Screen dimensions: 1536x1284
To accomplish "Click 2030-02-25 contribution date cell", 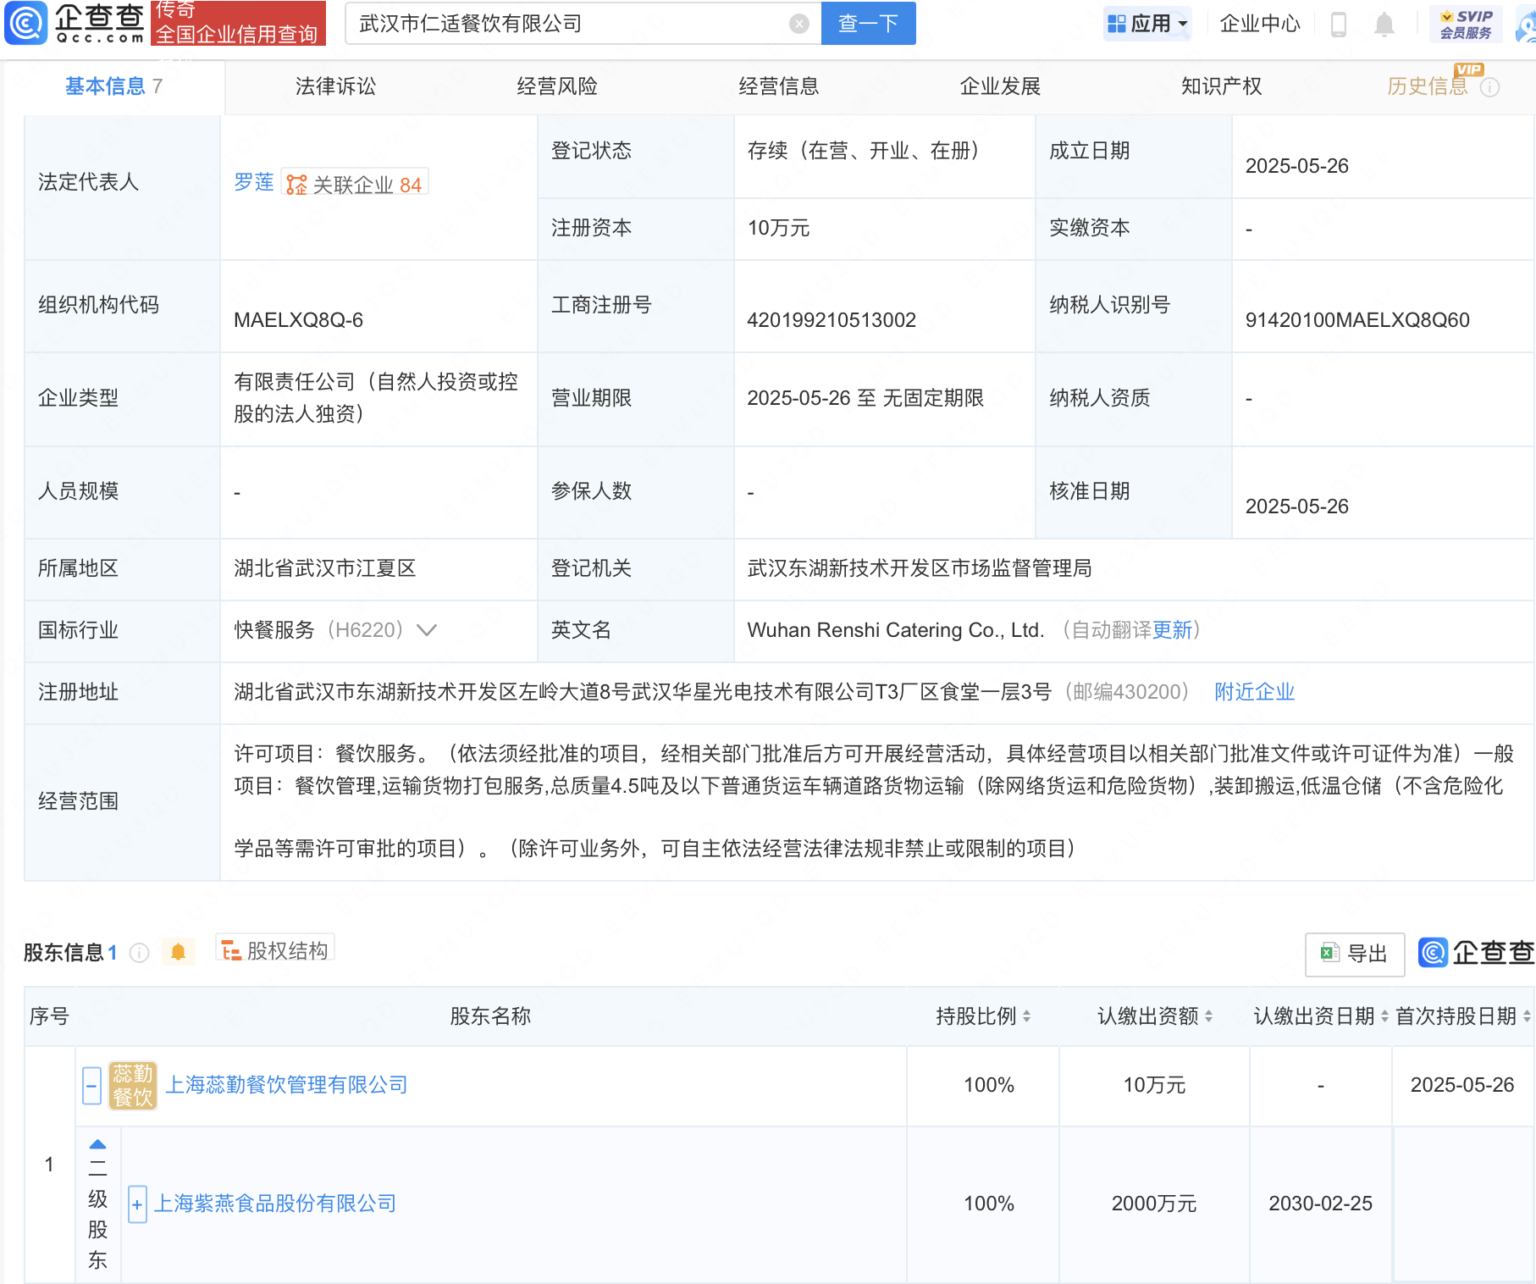I will click(x=1320, y=1204).
